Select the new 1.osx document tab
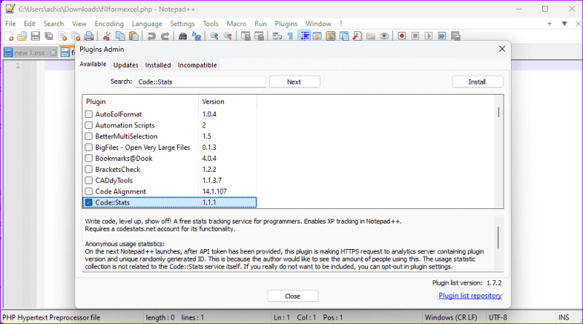Image resolution: width=583 pixels, height=324 pixels. 29,52
